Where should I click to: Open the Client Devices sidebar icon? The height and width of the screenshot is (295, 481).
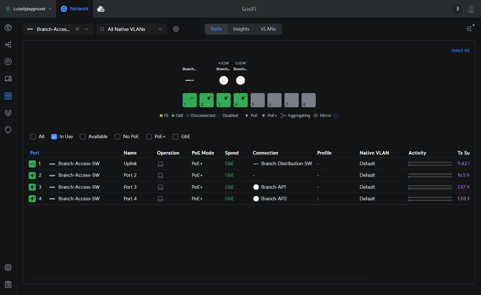[x=8, y=79]
